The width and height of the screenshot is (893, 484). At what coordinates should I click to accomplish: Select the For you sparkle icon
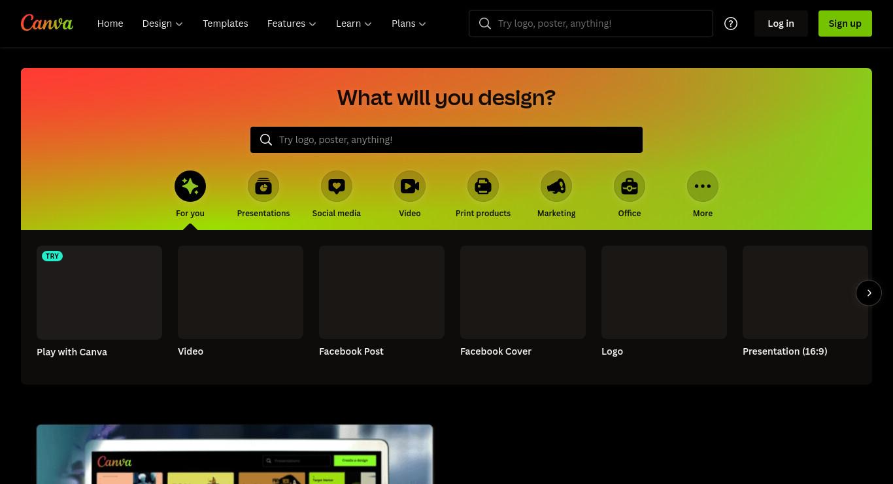click(x=190, y=186)
